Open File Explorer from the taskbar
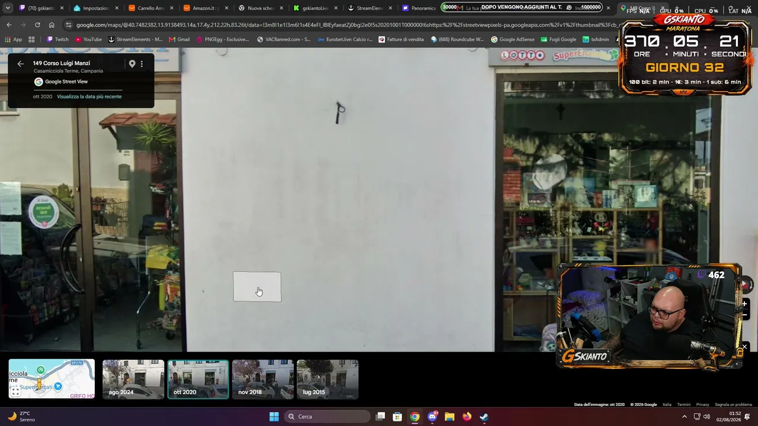 tap(449, 417)
